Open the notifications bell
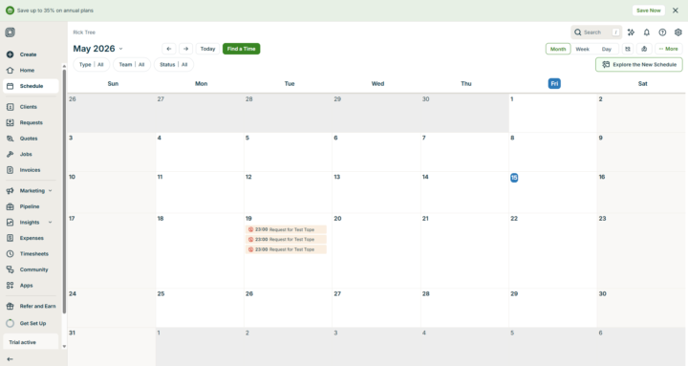 tap(647, 32)
